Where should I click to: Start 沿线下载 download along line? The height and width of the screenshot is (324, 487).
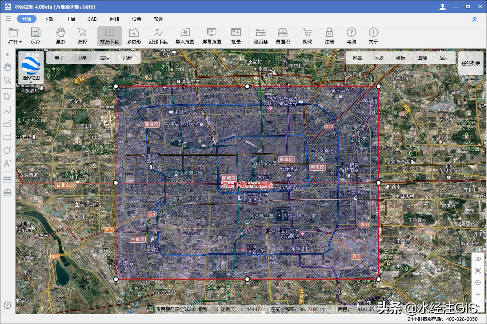coord(158,36)
